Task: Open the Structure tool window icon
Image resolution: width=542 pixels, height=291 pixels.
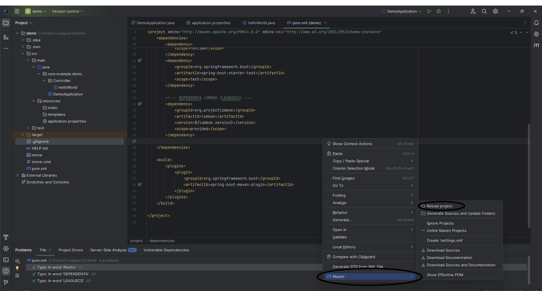Action: [6, 37]
